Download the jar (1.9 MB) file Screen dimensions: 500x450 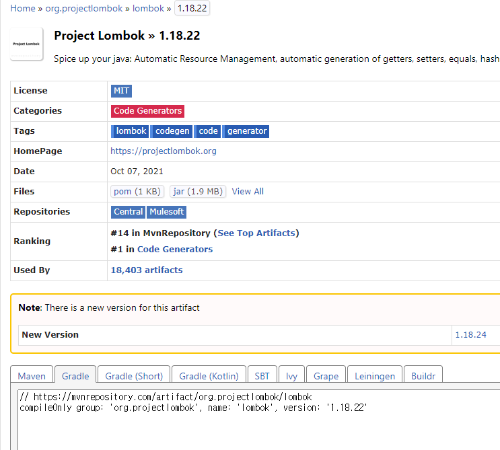coord(198,192)
